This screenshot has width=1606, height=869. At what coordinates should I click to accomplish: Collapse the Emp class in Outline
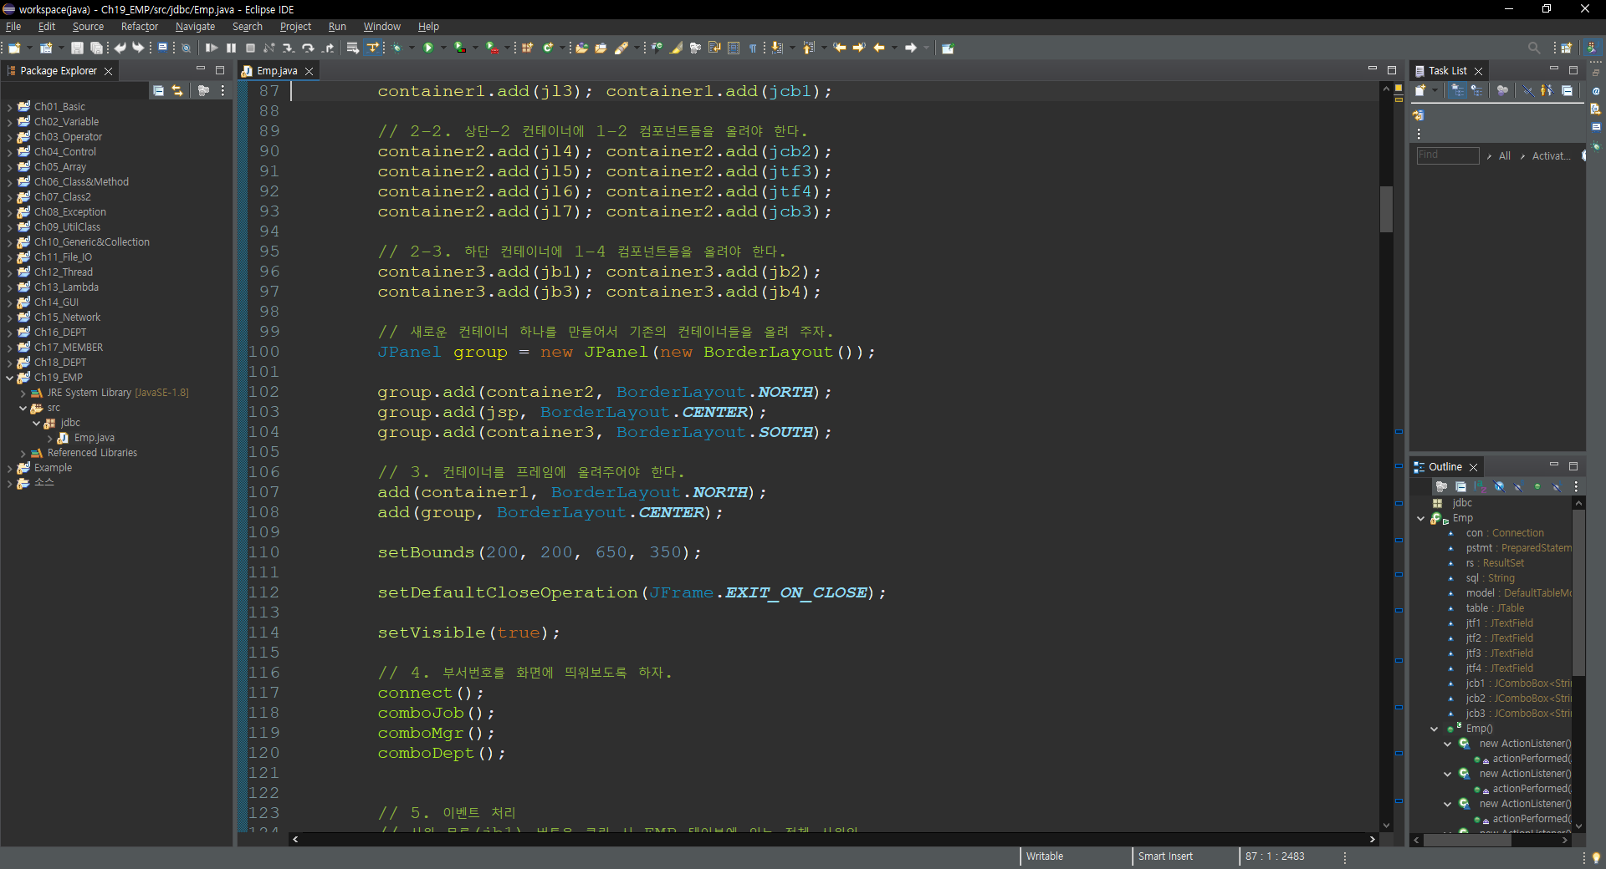pos(1420,518)
